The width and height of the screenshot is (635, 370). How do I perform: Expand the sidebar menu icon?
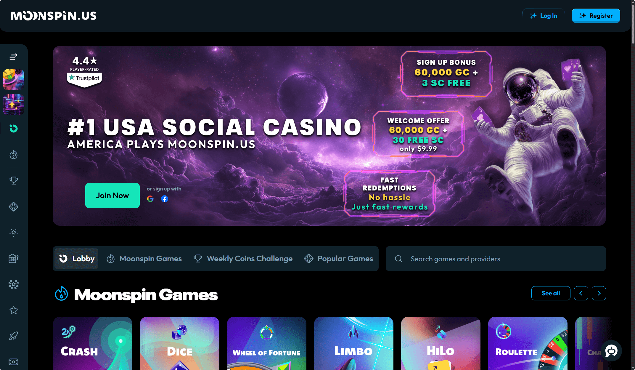point(13,57)
